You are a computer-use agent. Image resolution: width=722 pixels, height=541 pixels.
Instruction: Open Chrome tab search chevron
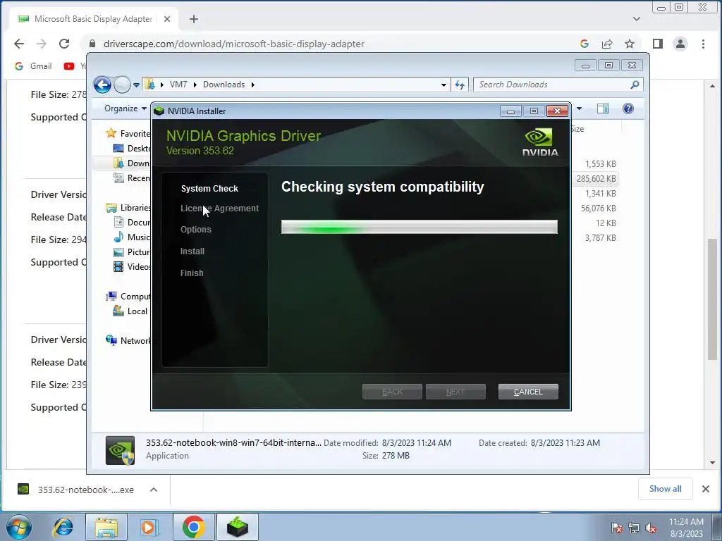pos(637,19)
